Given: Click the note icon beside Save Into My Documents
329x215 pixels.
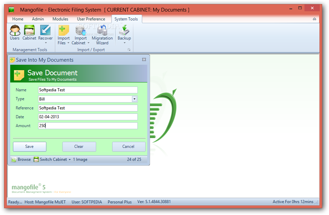Looking at the screenshot, I should pyautogui.click(x=12, y=60).
